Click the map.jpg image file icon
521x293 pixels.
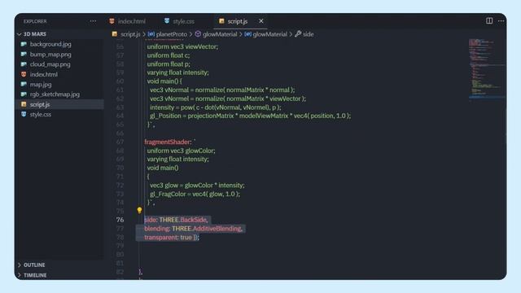24,84
